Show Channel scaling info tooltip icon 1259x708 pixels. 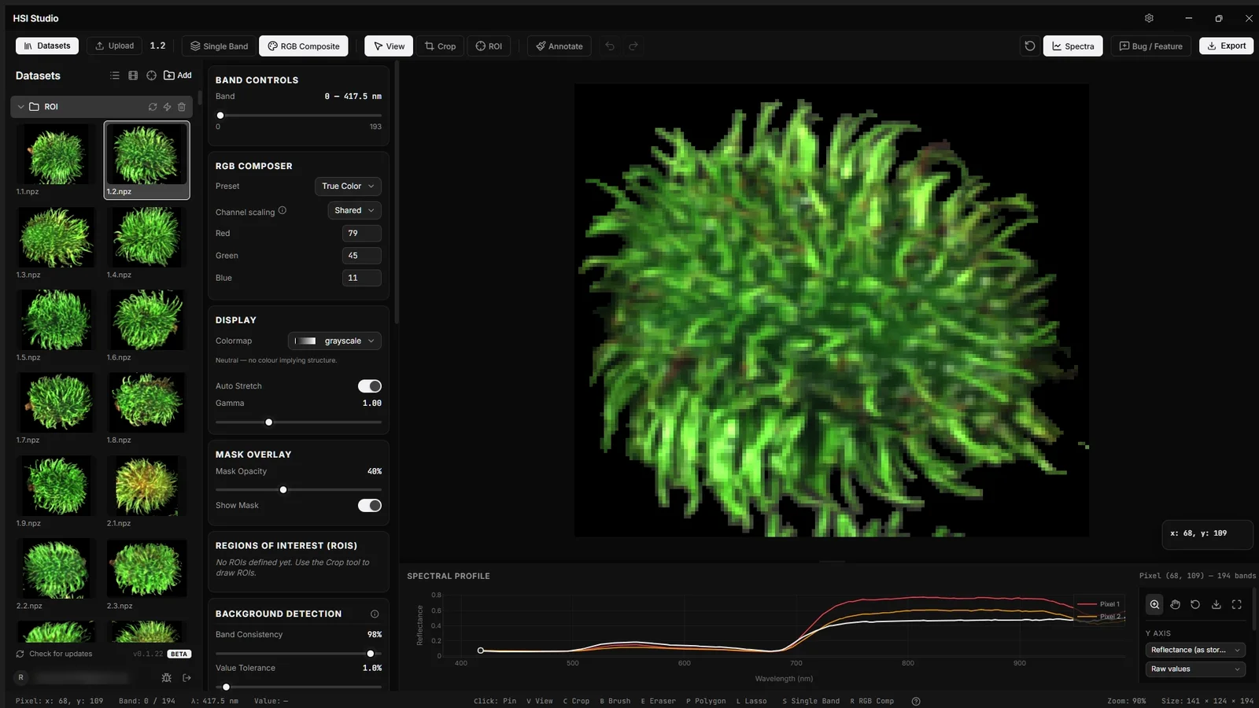282,211
